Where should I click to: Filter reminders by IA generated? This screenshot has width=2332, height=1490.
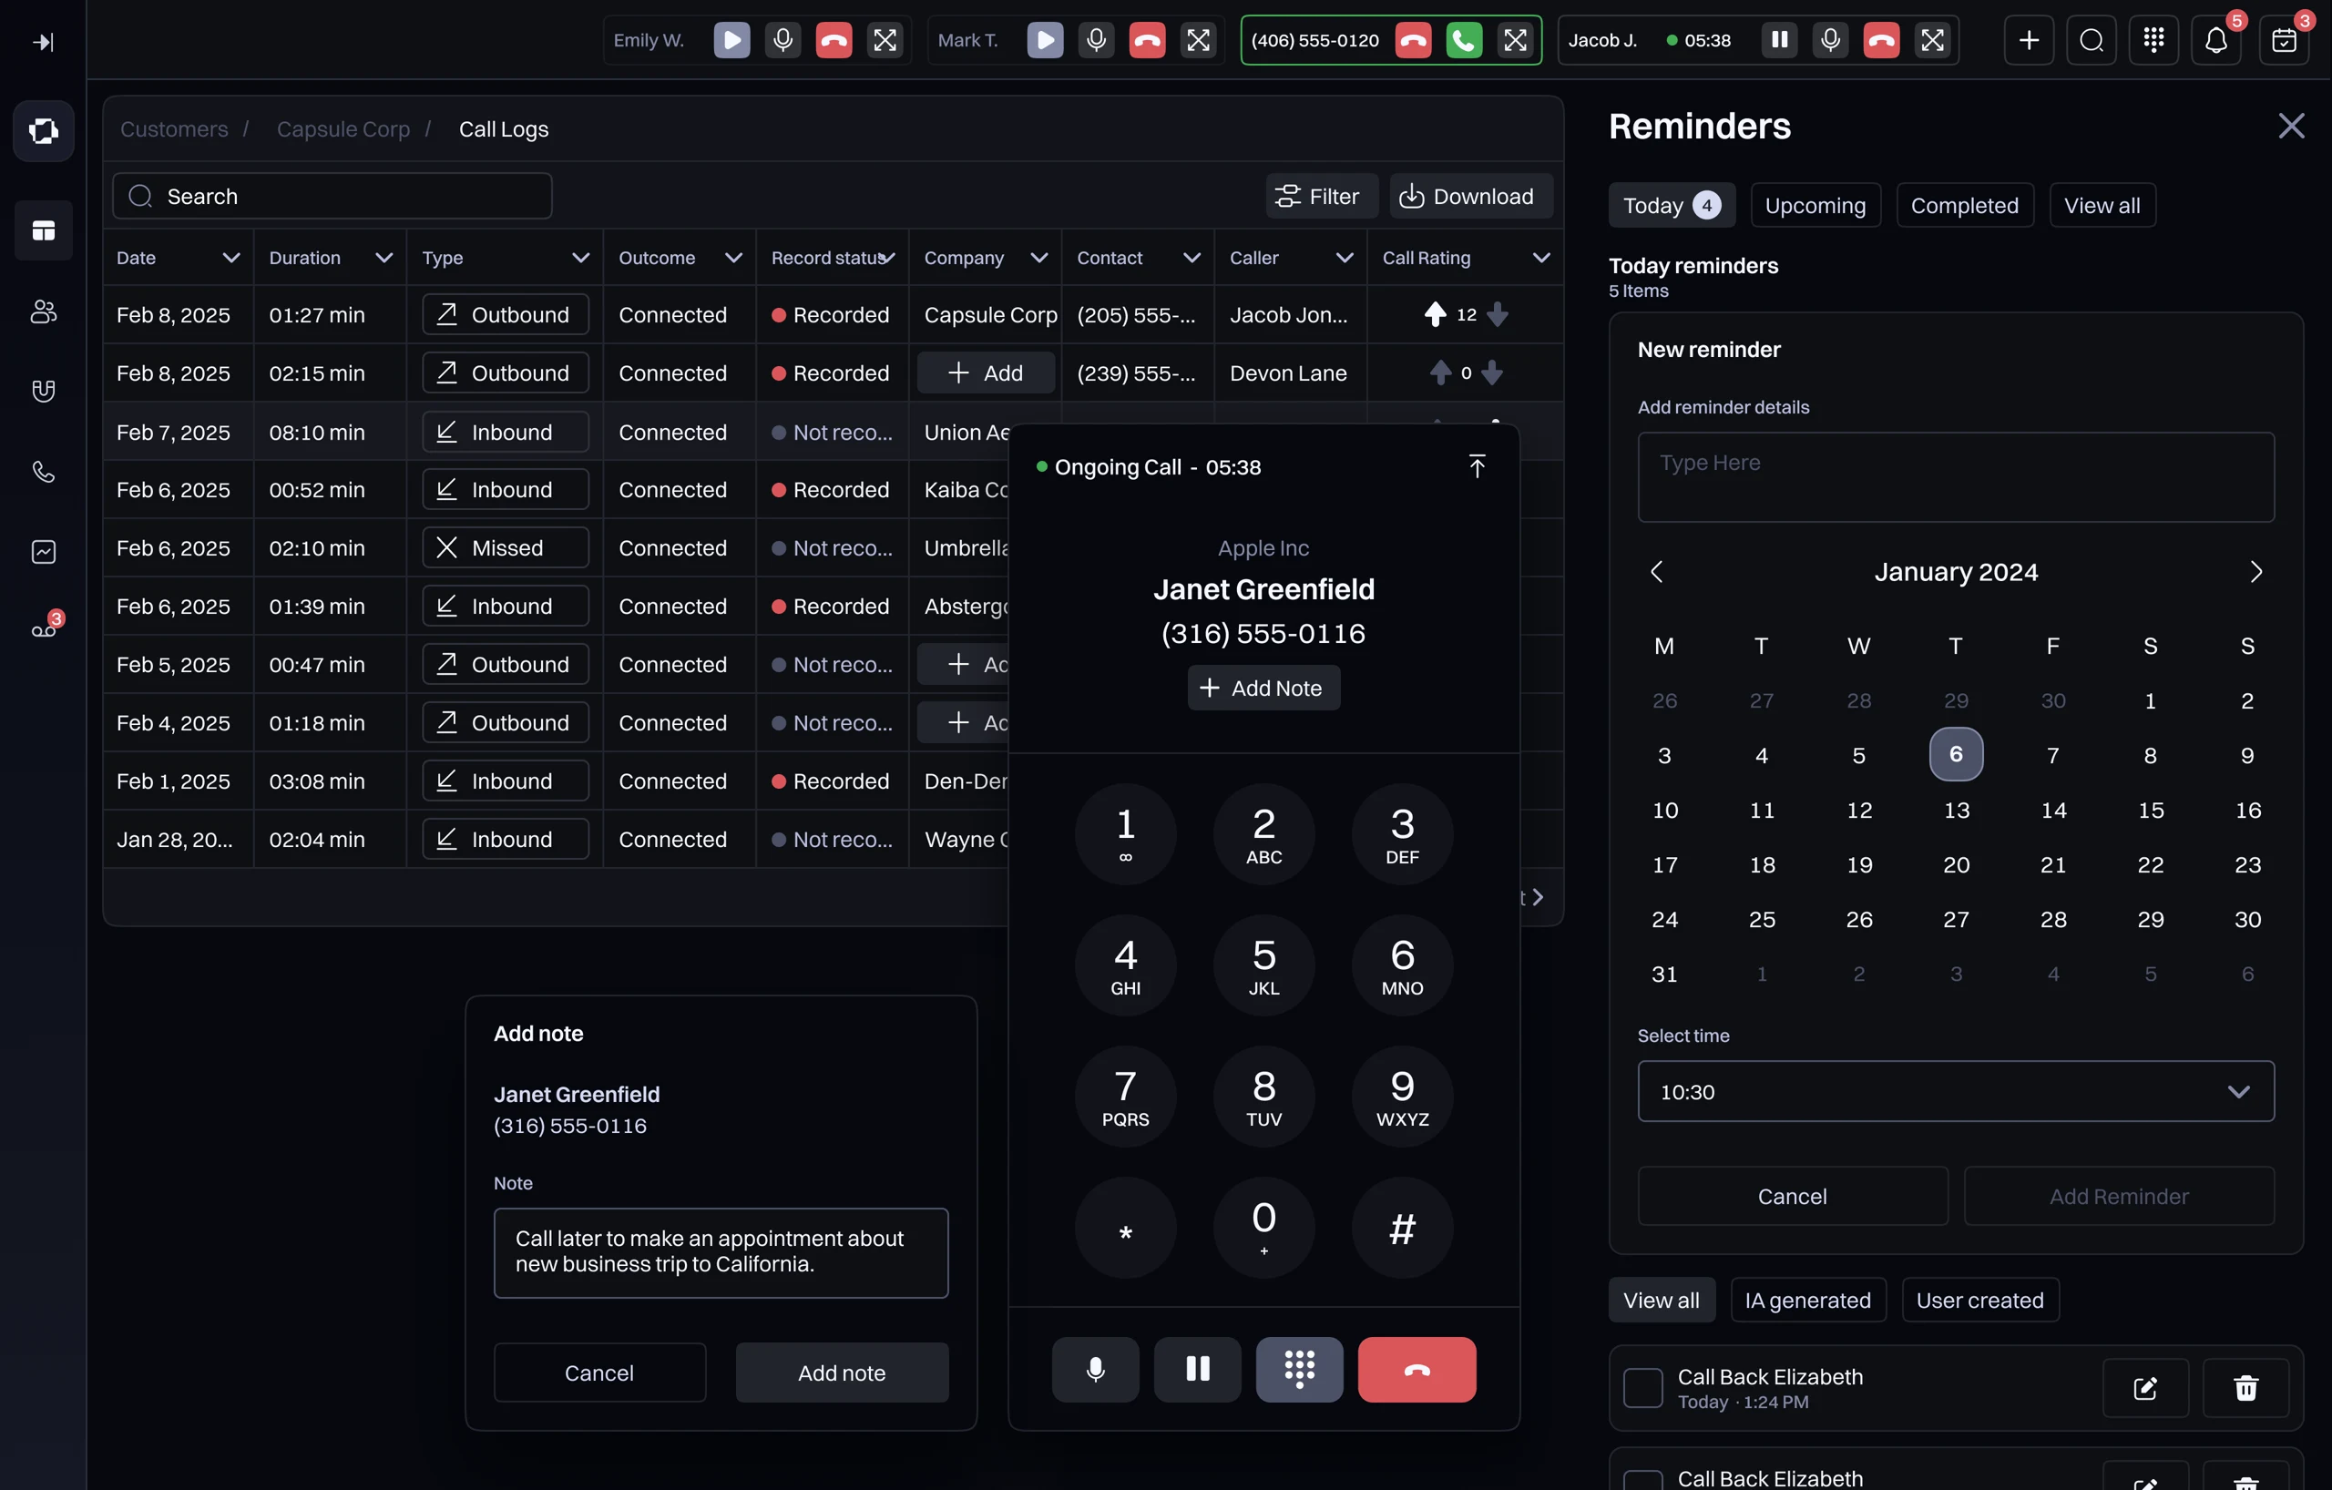(1807, 1301)
